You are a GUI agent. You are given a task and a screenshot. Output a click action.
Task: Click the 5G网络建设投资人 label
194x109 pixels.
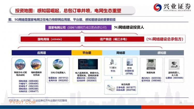pos(129,27)
